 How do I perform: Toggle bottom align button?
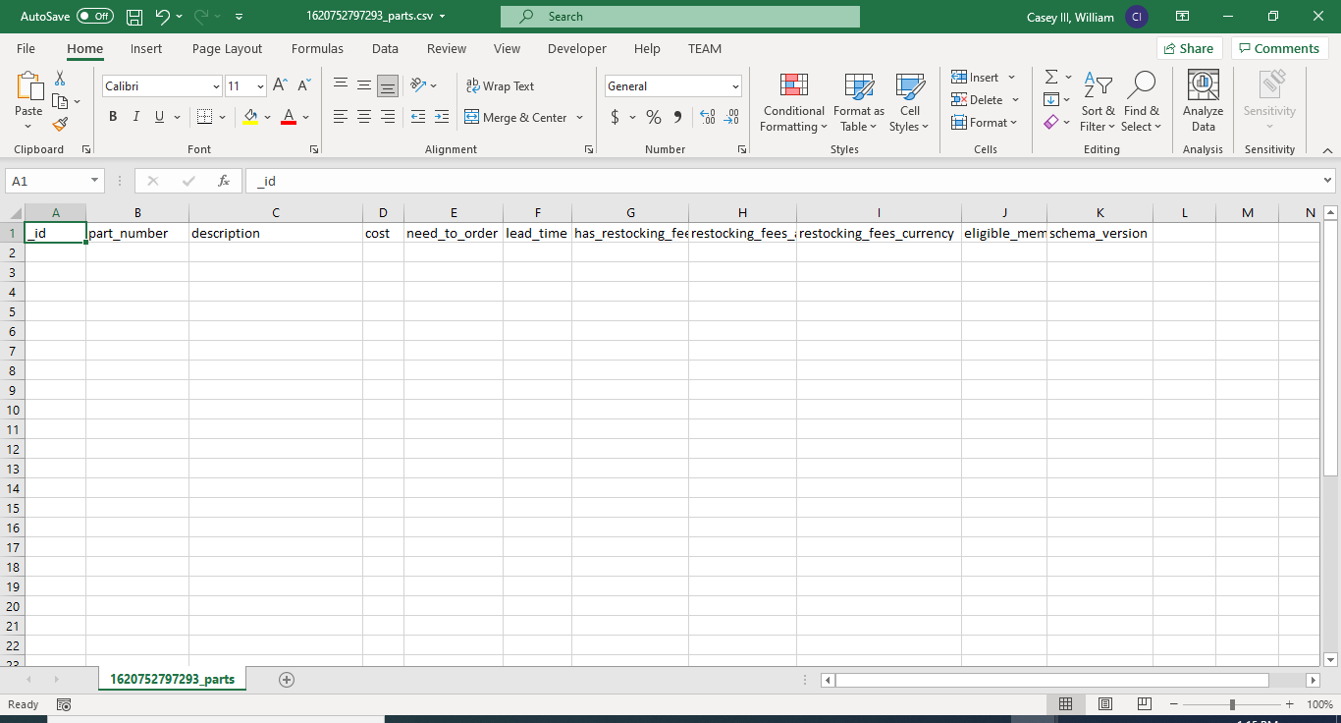388,85
